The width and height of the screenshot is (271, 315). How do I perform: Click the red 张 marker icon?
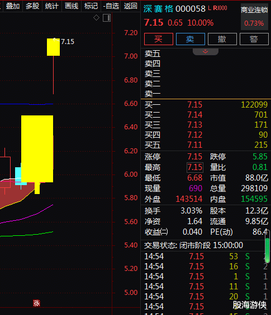(x=36, y=303)
